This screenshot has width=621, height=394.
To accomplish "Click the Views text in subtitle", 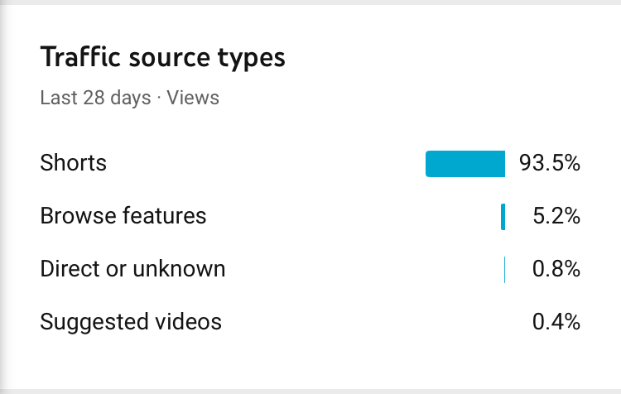I will pos(192,98).
